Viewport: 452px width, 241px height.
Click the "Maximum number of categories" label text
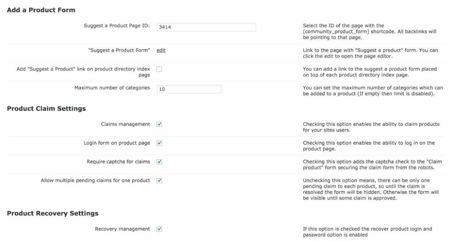112,88
